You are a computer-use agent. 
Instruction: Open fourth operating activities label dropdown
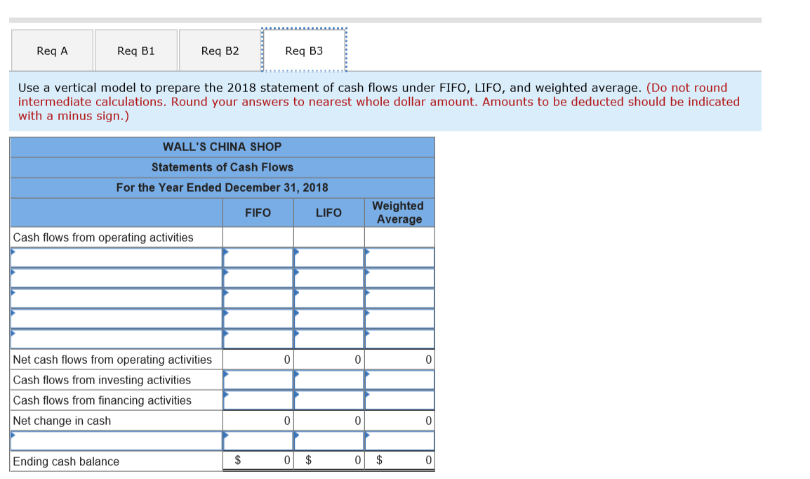(117, 319)
